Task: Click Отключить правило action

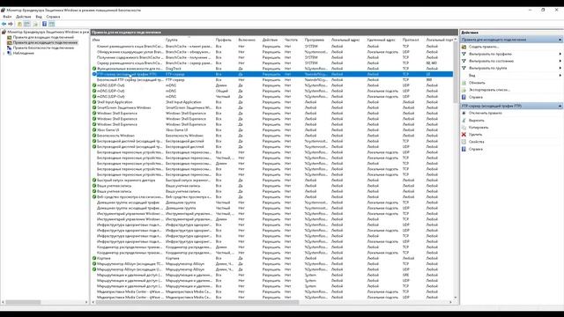Action: point(486,114)
